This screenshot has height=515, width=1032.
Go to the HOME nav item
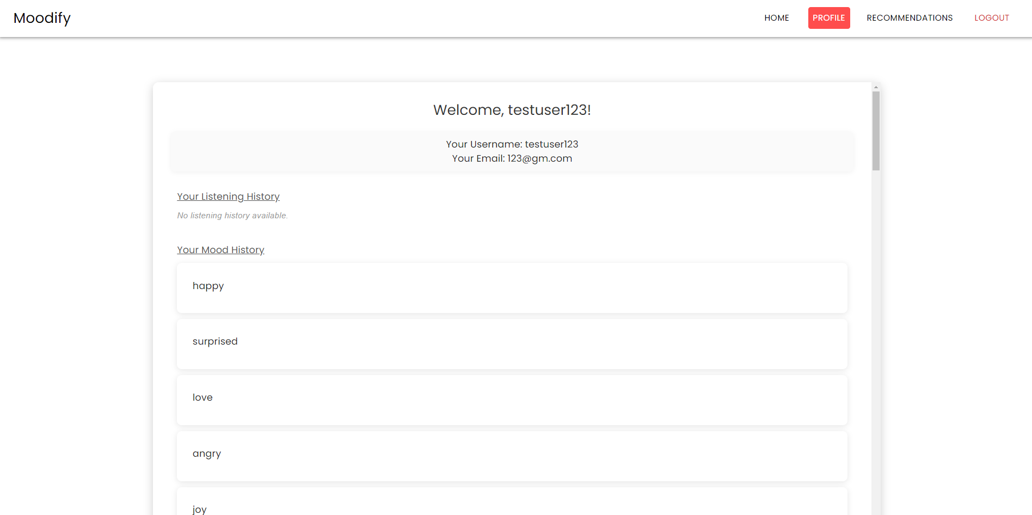coord(776,18)
